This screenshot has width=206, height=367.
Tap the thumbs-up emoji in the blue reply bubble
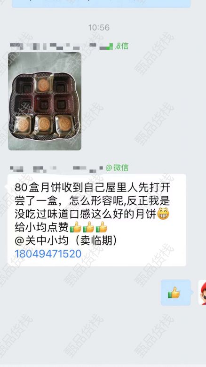tap(174, 293)
